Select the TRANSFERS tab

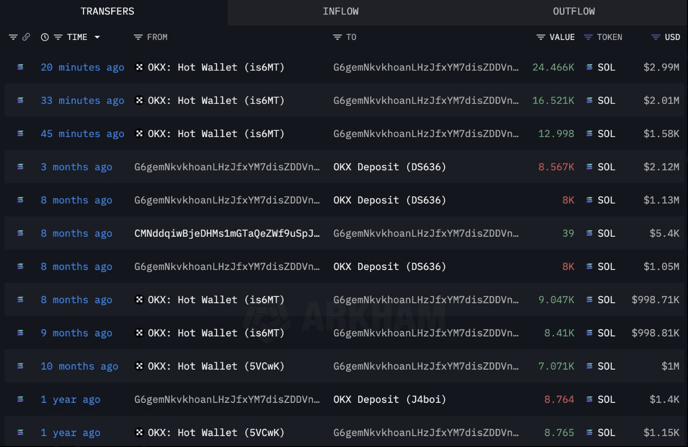107,11
